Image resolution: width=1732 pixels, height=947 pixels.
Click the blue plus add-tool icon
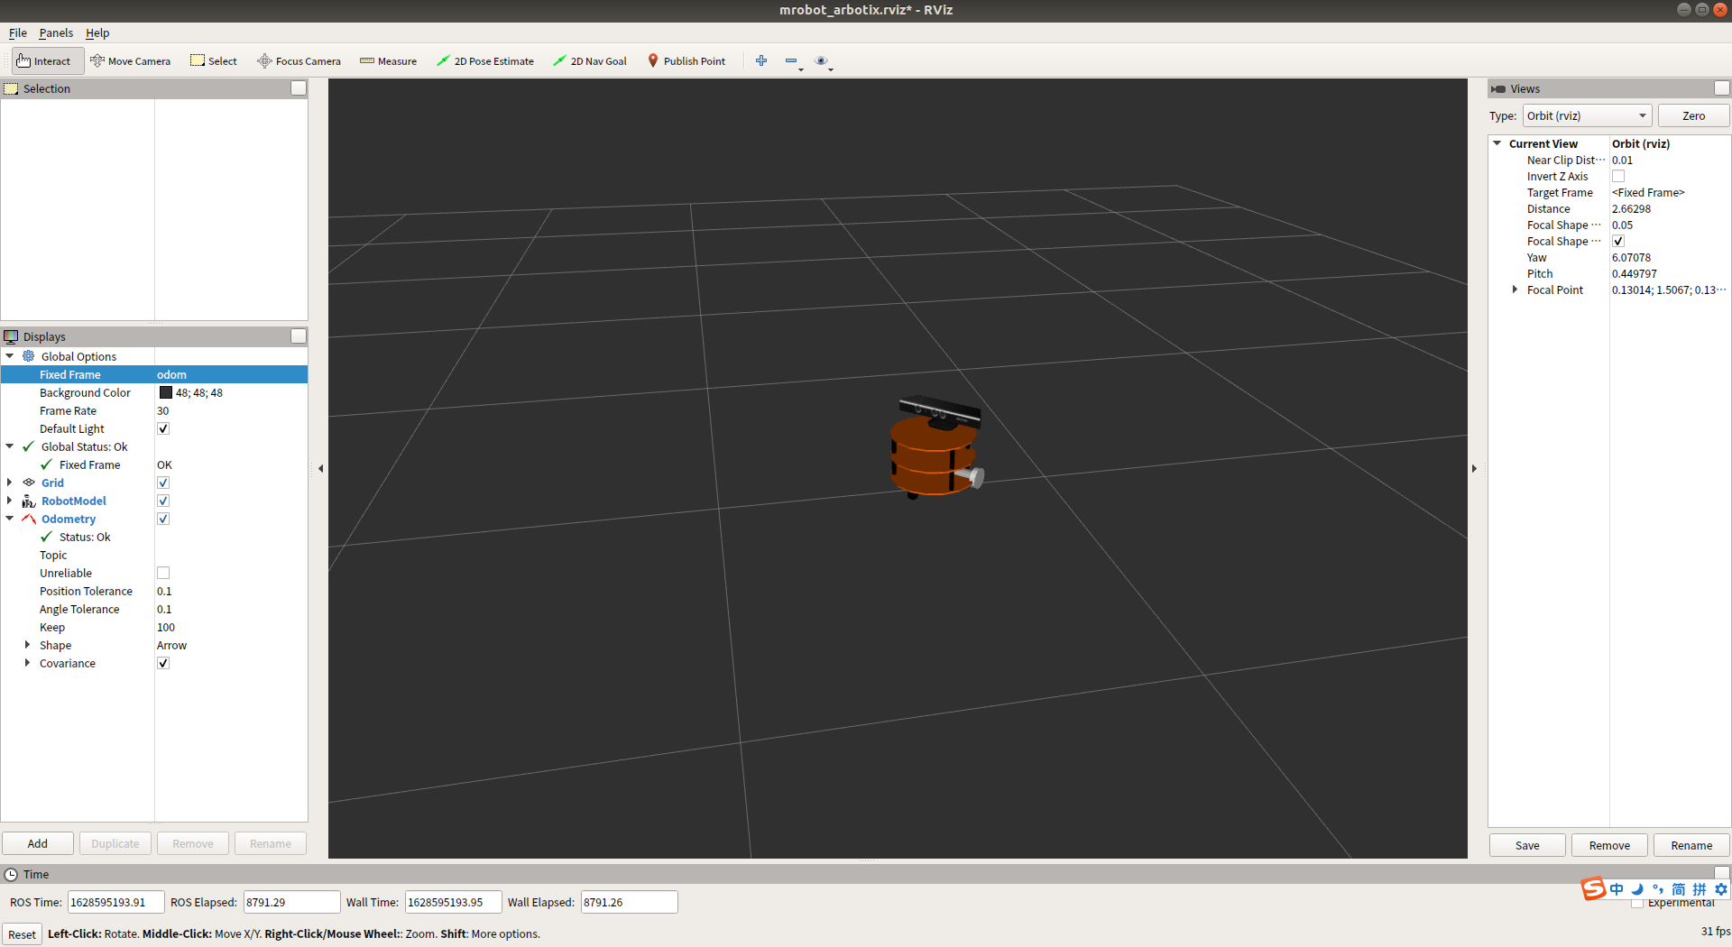pyautogui.click(x=761, y=60)
